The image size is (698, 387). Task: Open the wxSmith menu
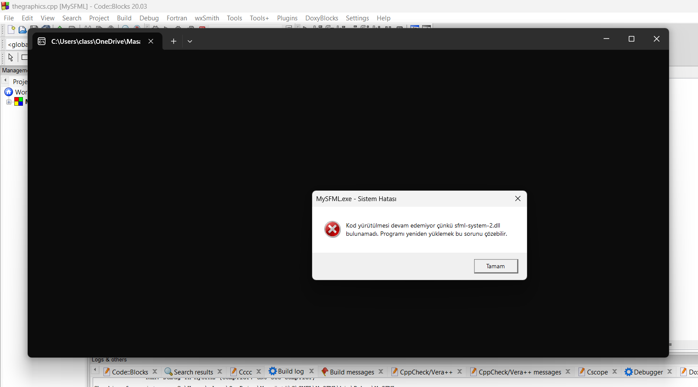click(207, 18)
